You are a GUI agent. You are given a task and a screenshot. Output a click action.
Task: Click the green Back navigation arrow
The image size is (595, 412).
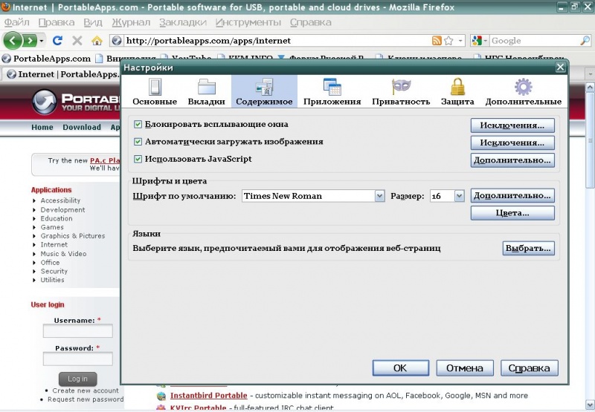click(x=13, y=41)
